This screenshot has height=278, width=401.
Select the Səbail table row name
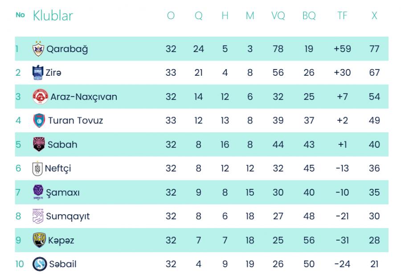click(63, 264)
